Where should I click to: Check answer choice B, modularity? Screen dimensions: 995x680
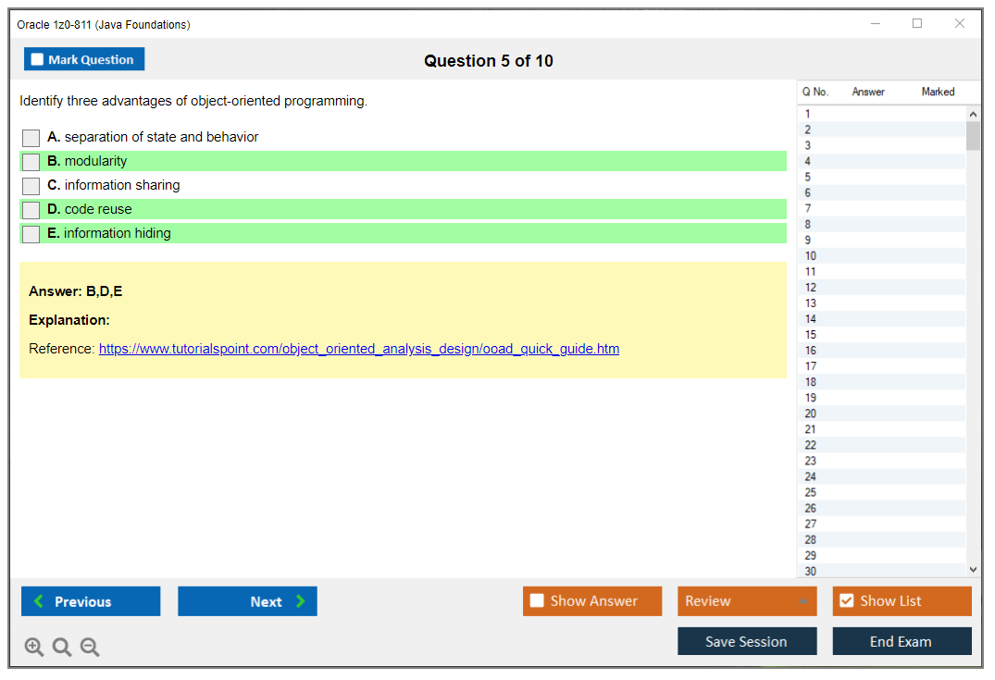pos(31,161)
